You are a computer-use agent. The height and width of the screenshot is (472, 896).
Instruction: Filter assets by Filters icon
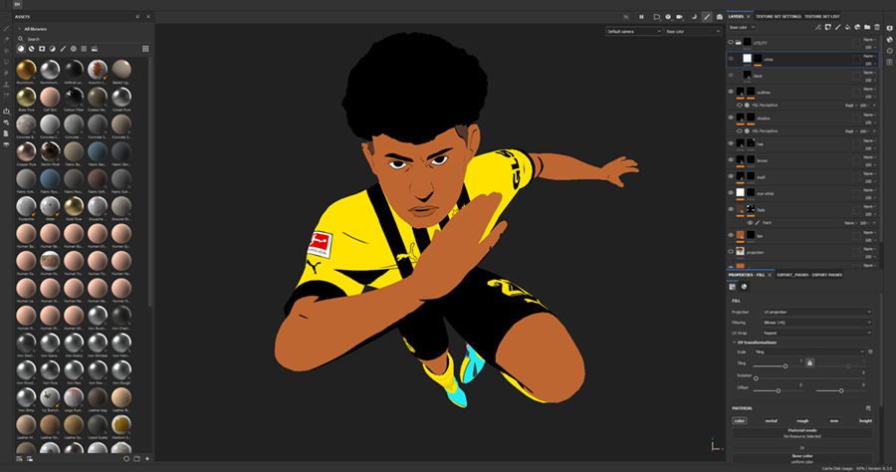pos(52,49)
